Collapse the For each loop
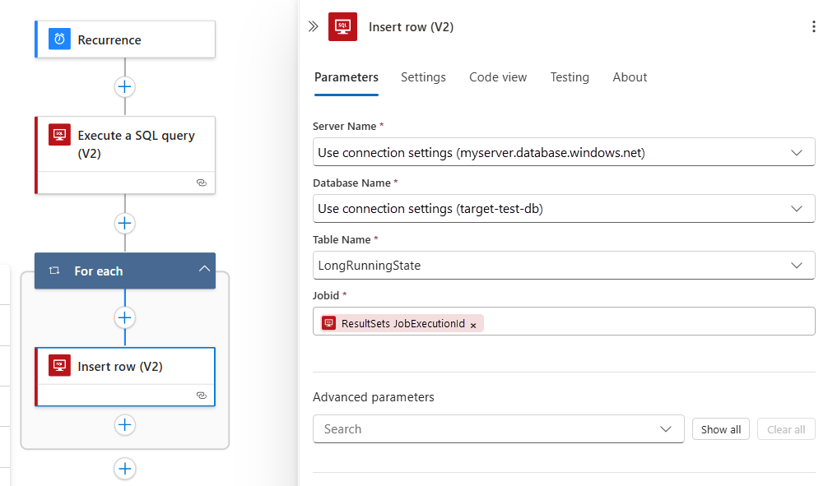 (203, 270)
